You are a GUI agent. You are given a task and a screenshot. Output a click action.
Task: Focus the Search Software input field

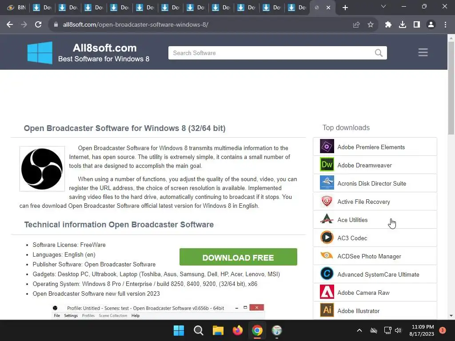pyautogui.click(x=277, y=53)
